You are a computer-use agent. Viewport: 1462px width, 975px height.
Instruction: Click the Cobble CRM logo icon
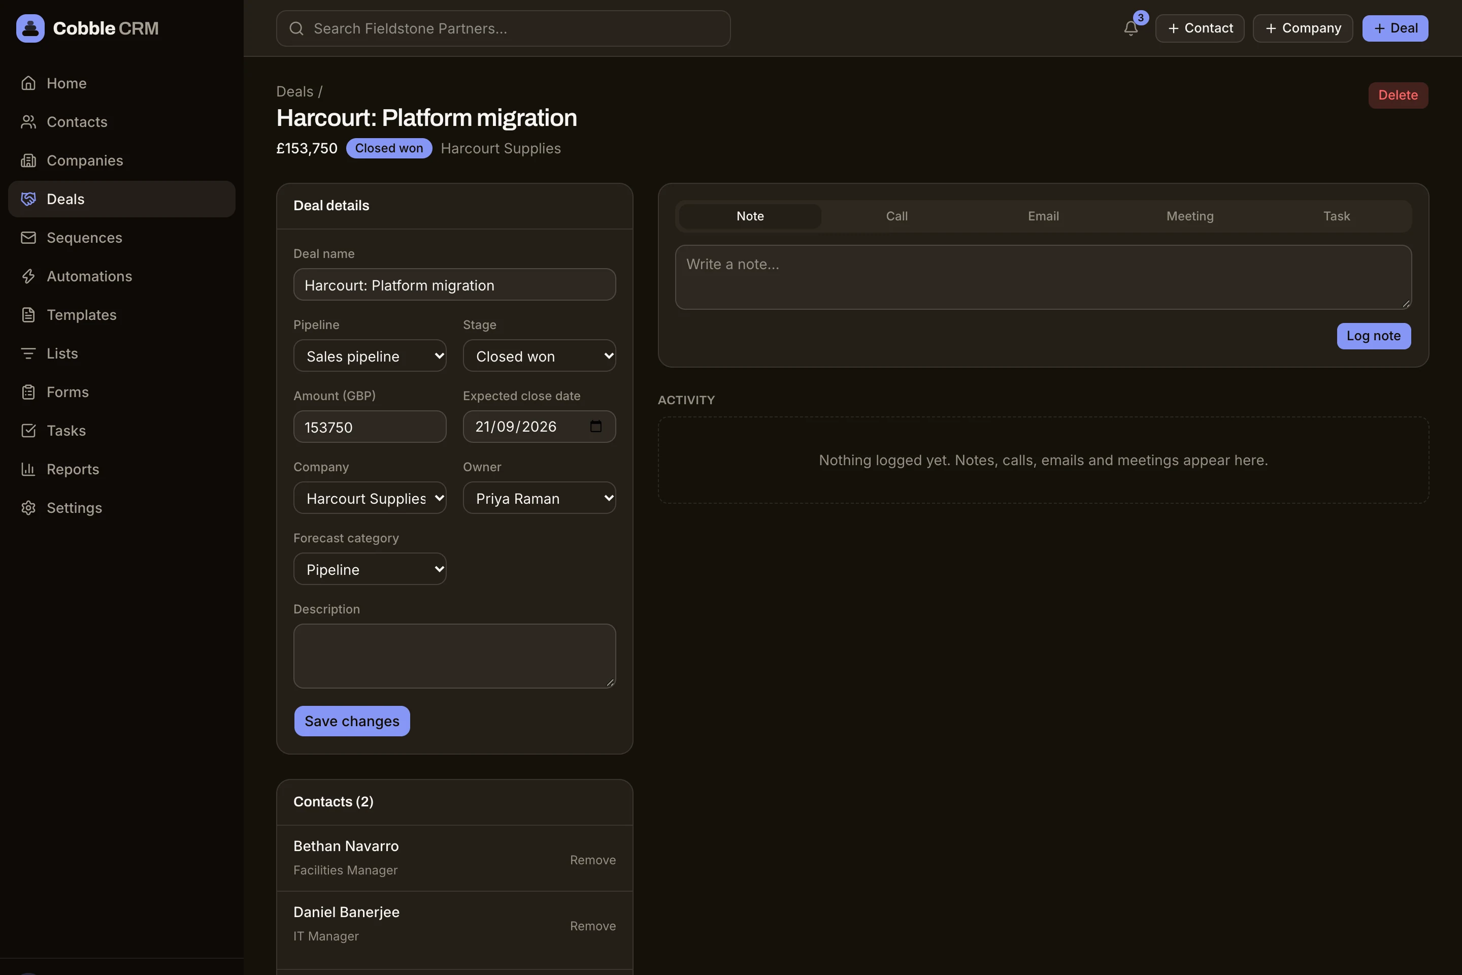coord(30,28)
